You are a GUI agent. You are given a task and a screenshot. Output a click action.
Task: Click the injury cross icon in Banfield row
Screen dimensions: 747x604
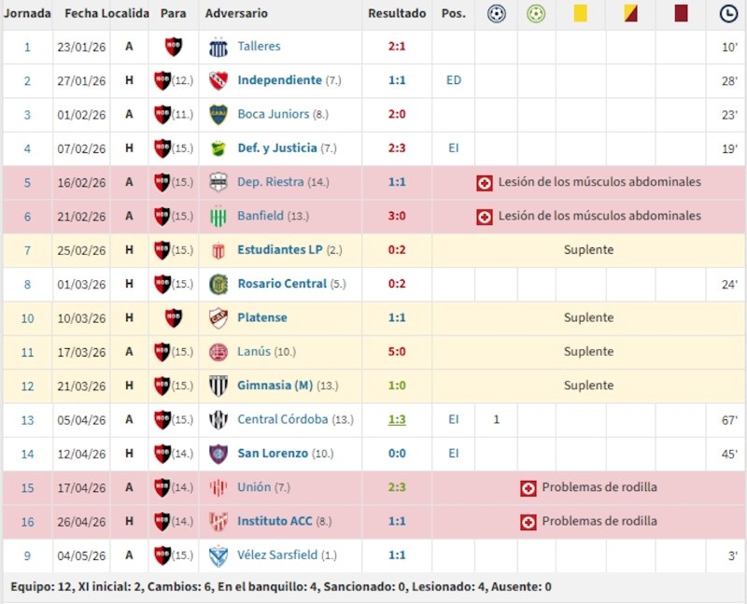click(485, 217)
